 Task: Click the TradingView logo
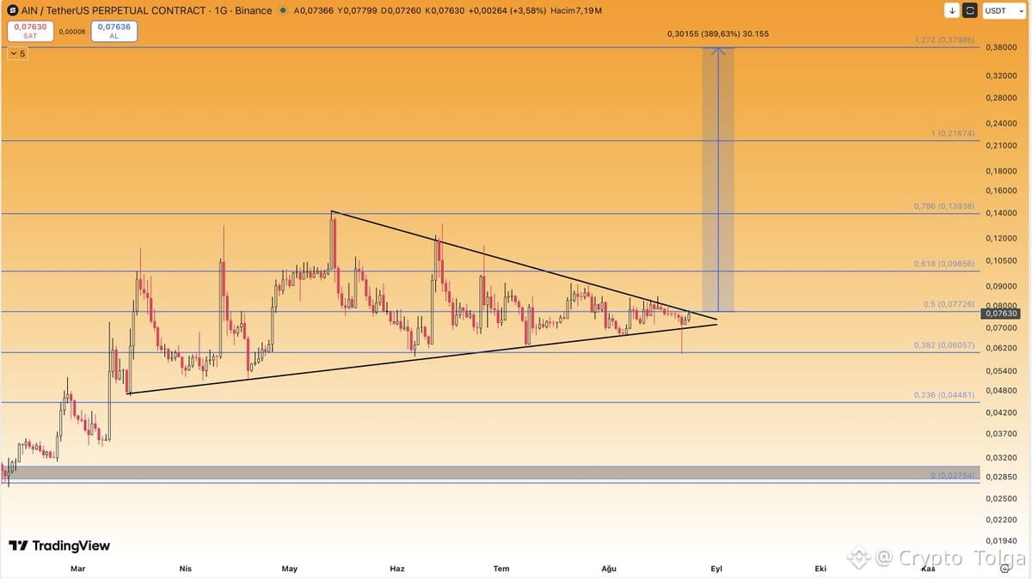(59, 545)
